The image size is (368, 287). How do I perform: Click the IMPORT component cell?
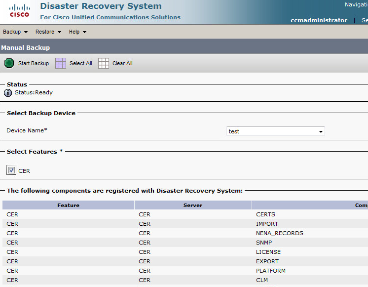pos(267,224)
